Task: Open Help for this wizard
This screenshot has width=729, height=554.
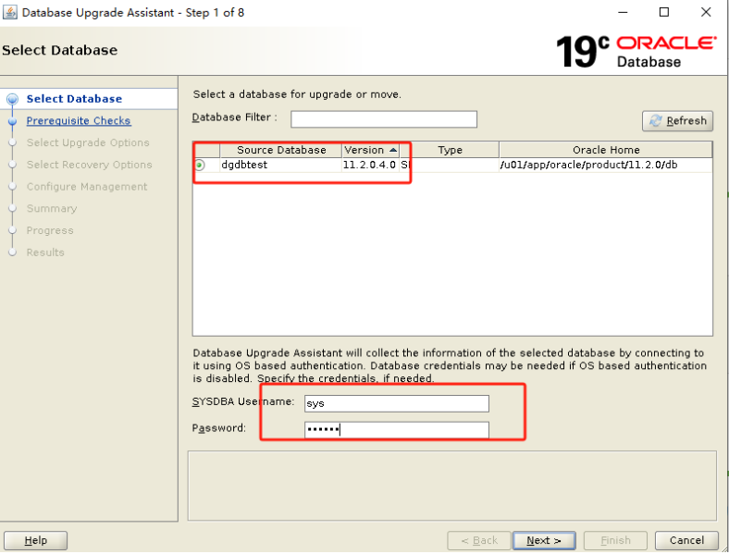Action: (35, 540)
